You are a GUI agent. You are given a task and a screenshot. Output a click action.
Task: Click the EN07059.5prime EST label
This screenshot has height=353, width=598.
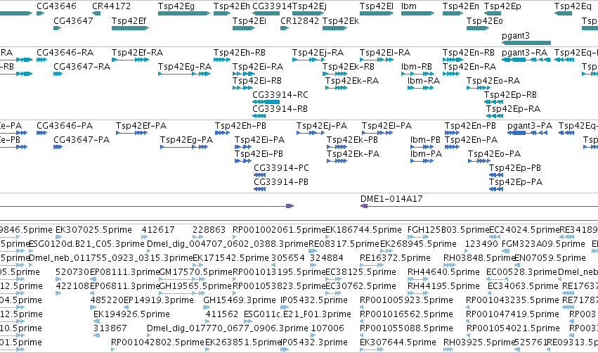(550, 258)
